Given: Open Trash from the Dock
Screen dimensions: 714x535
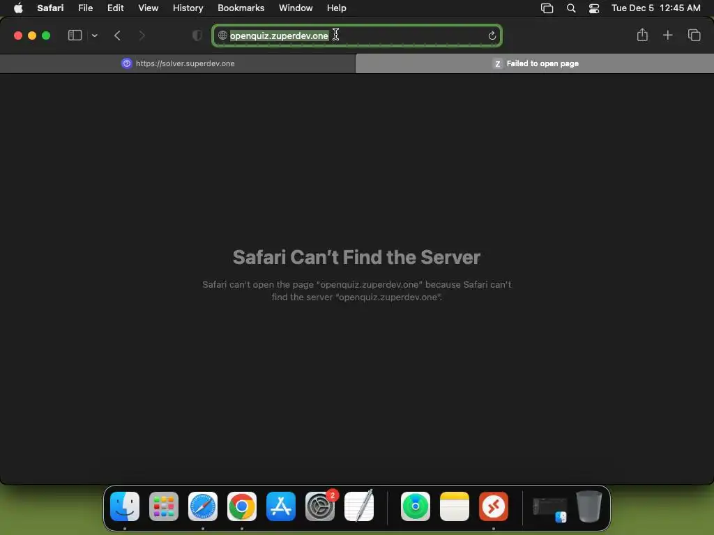Looking at the screenshot, I should tap(588, 506).
